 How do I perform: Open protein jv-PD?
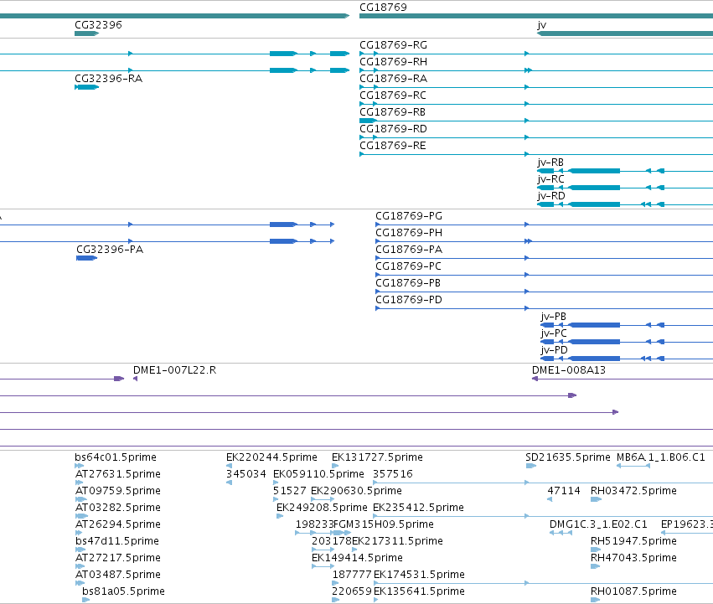[555, 350]
